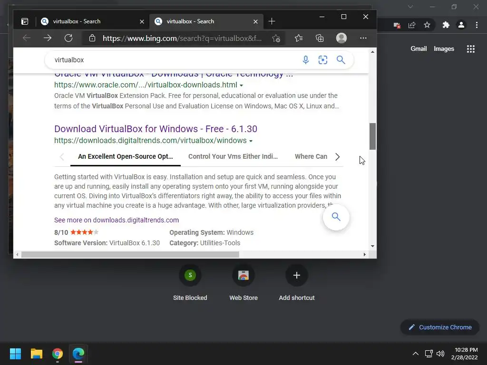
Task: Open Edge Settings and more menu
Action: pos(363,38)
